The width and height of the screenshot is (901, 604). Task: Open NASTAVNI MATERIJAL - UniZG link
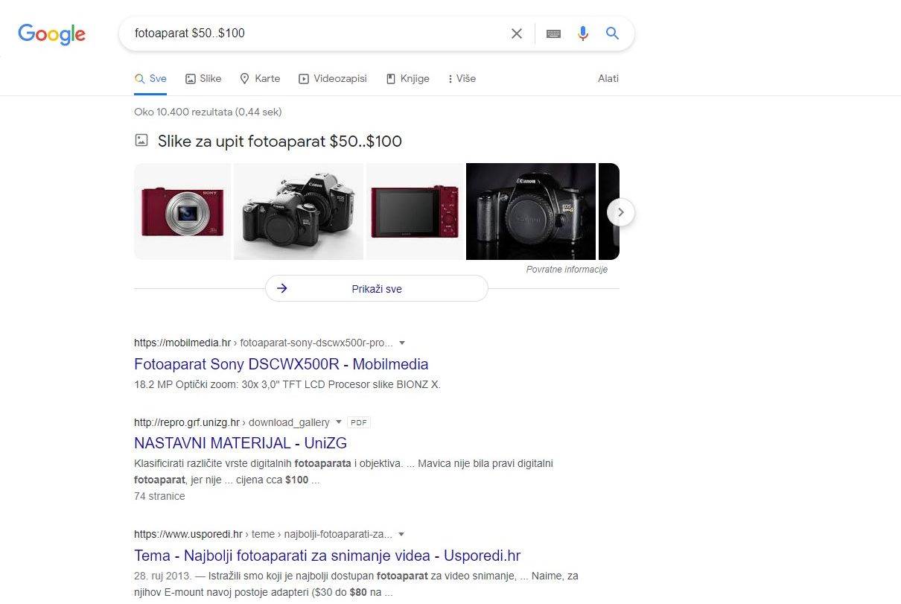(240, 443)
